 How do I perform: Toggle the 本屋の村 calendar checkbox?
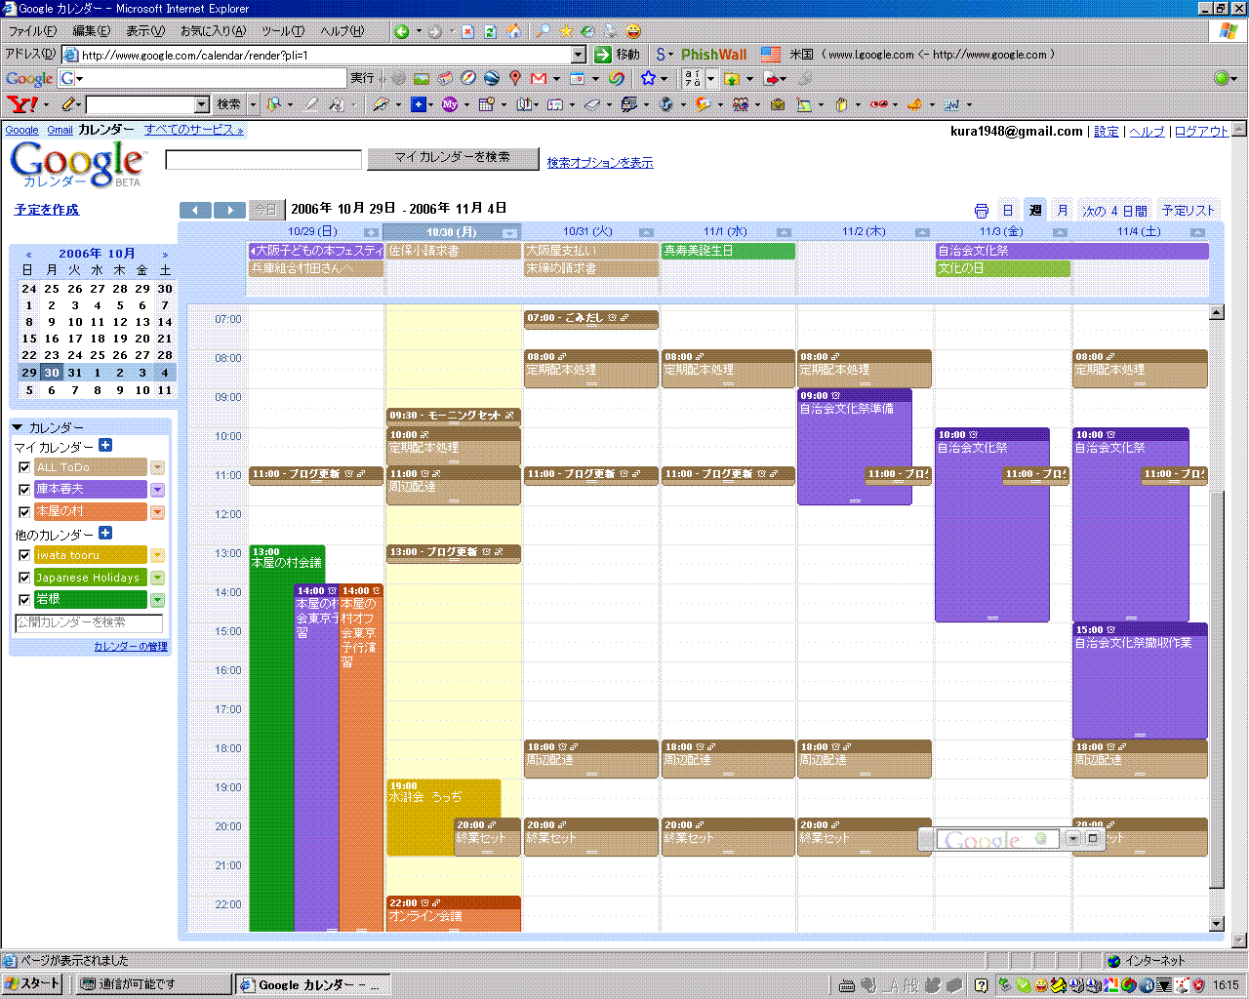coord(24,512)
